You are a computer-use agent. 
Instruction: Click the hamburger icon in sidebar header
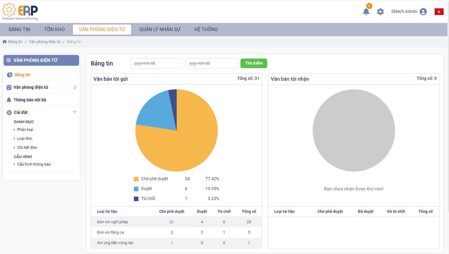[9, 60]
